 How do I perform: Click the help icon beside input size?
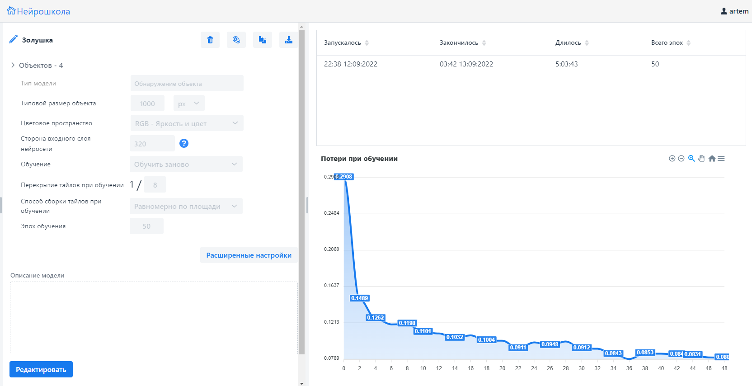184,143
